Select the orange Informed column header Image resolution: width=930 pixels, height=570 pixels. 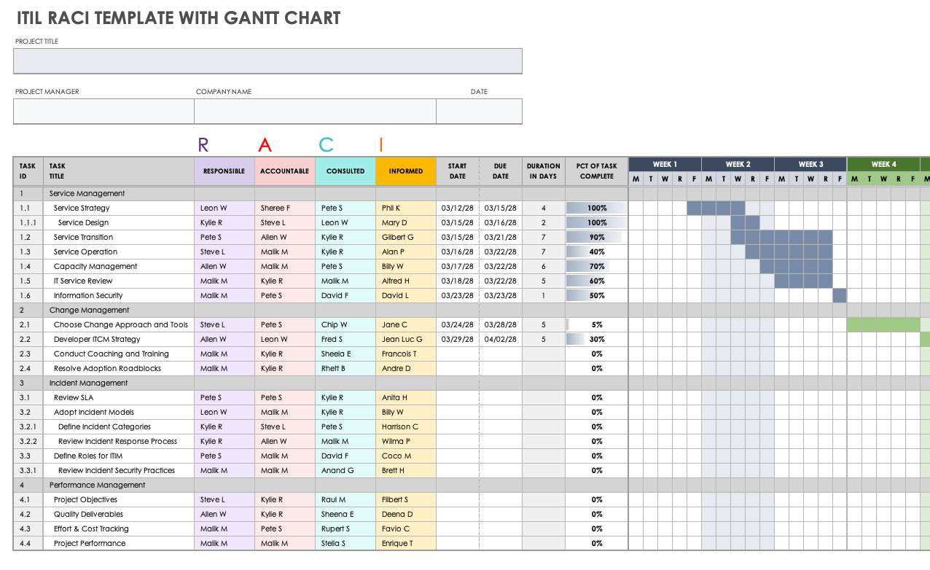click(406, 171)
